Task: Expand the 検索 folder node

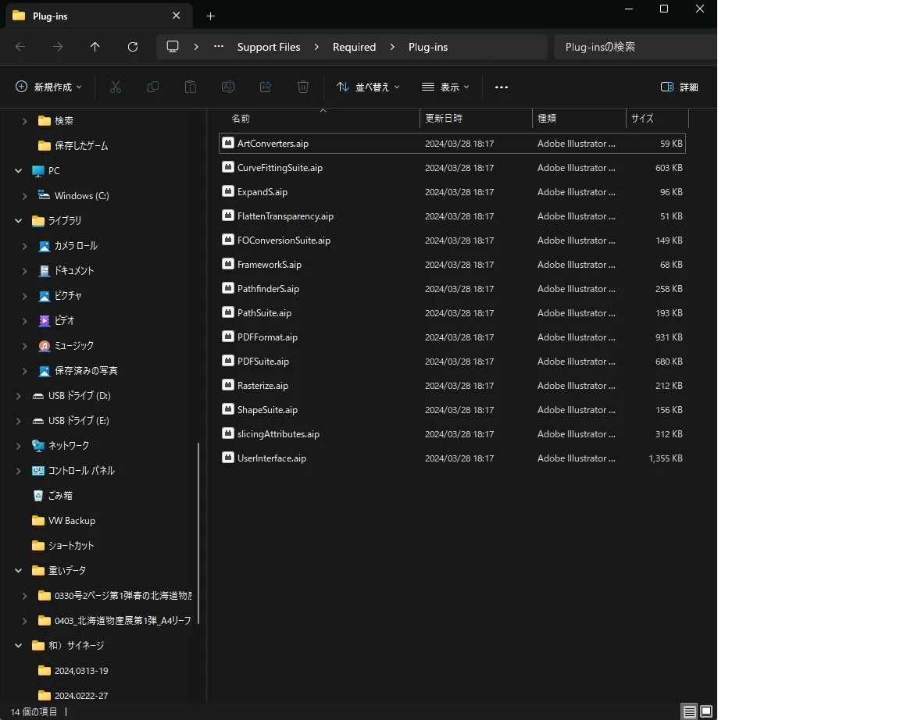Action: 25,120
